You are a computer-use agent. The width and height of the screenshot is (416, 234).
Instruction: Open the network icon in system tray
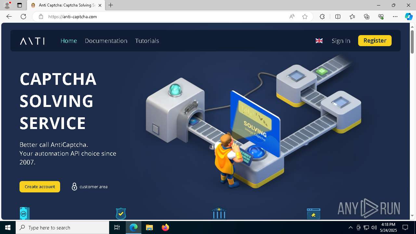tap(366, 227)
